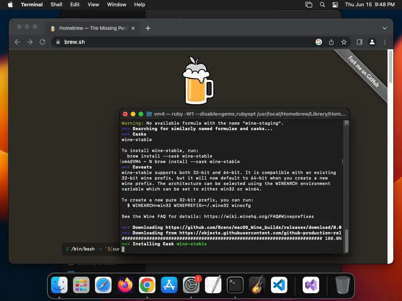The width and height of the screenshot is (402, 301).
Task: Open GarageBand from the Dock
Action: coord(257,285)
